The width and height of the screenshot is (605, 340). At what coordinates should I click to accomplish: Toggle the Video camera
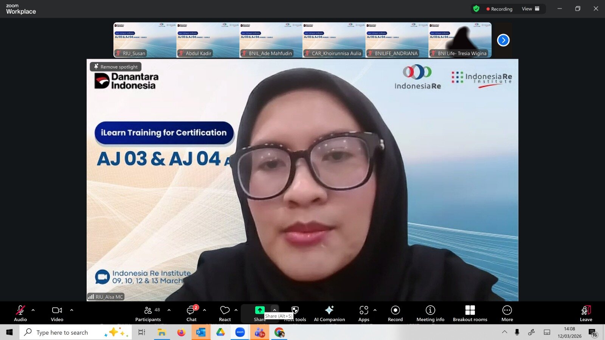[x=57, y=313]
